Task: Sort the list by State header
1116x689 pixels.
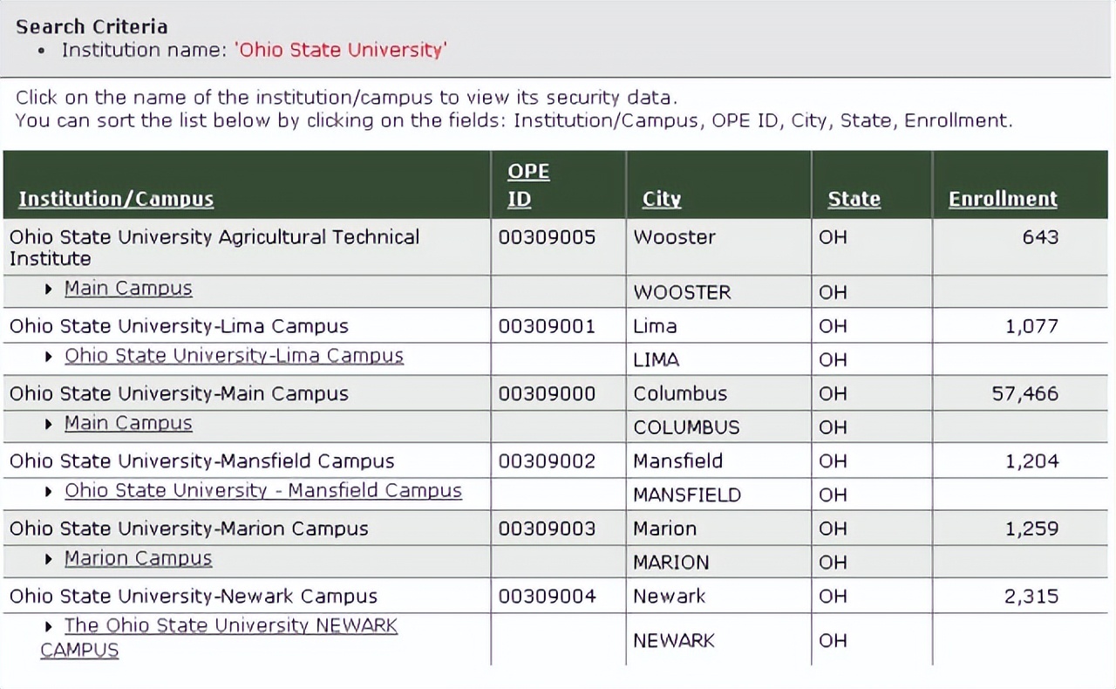Action: pyautogui.click(x=854, y=199)
